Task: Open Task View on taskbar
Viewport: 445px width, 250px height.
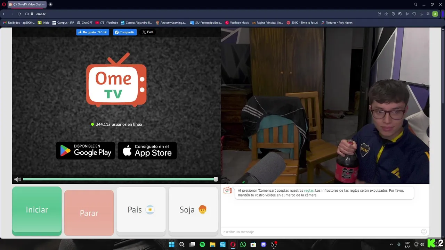Action: click(192, 244)
